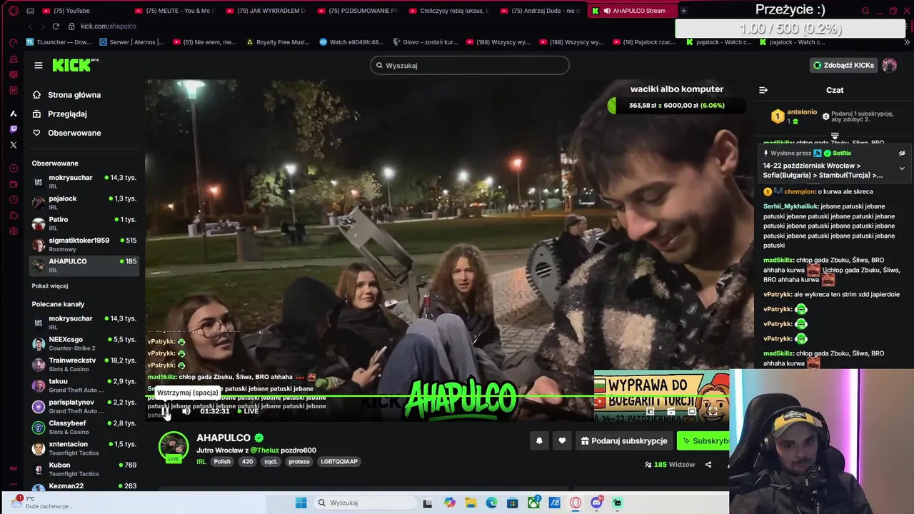Open xntentacion recommended channel
Screen dimensions: 914x514
coord(84,448)
